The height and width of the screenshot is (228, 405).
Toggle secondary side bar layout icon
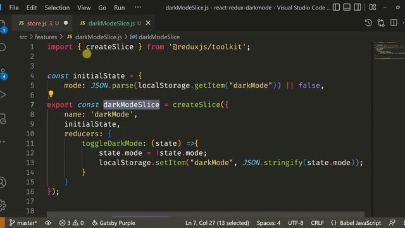358,7
